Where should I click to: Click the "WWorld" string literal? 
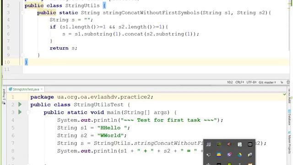110,136
